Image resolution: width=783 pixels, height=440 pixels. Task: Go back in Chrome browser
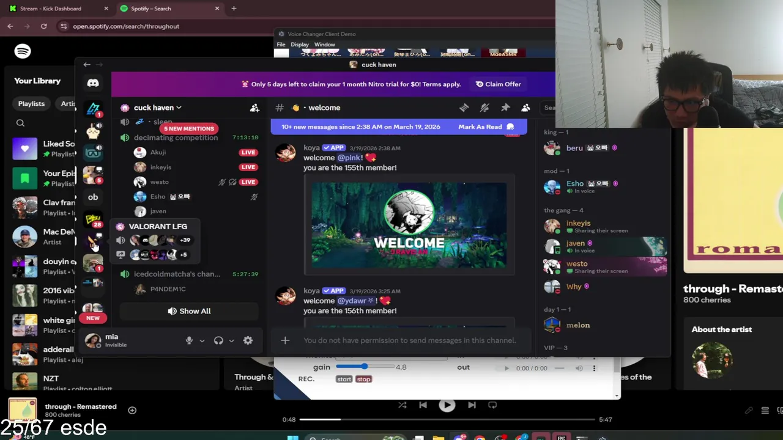click(10, 26)
